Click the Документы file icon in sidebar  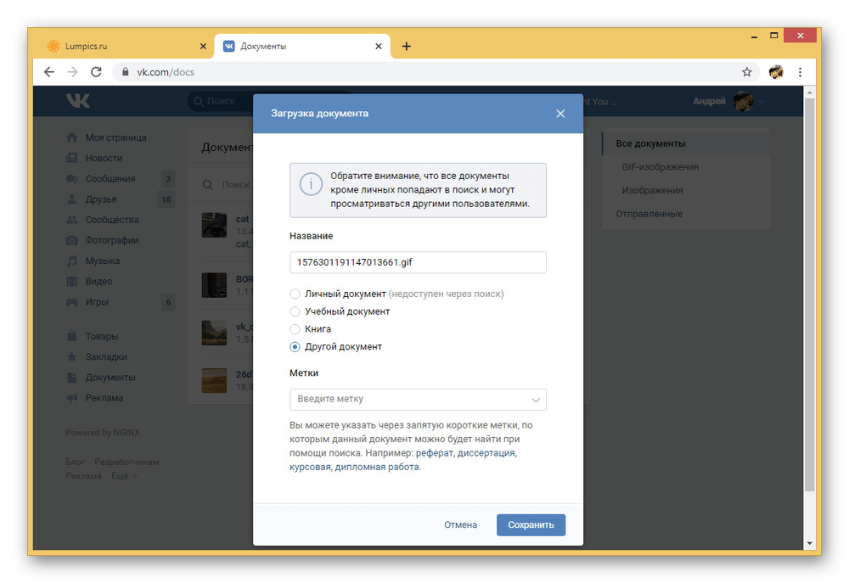click(x=71, y=378)
